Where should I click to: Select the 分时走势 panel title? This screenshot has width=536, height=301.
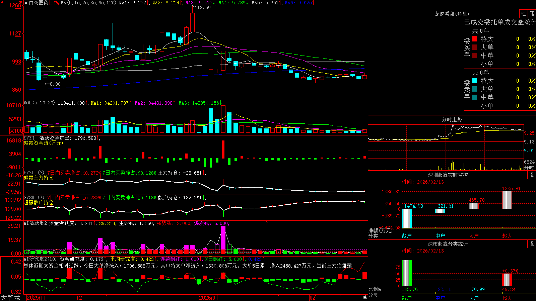coord(452,120)
